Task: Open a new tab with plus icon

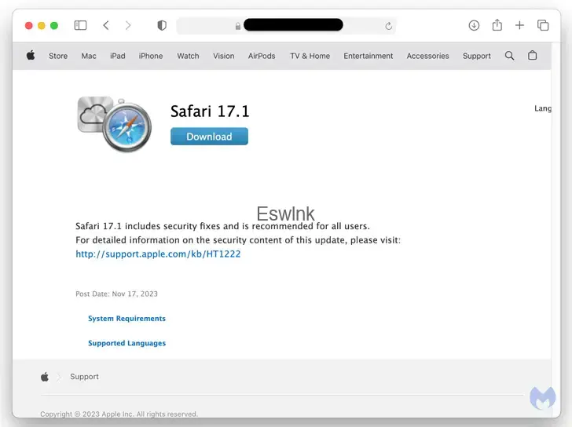Action: coord(519,25)
